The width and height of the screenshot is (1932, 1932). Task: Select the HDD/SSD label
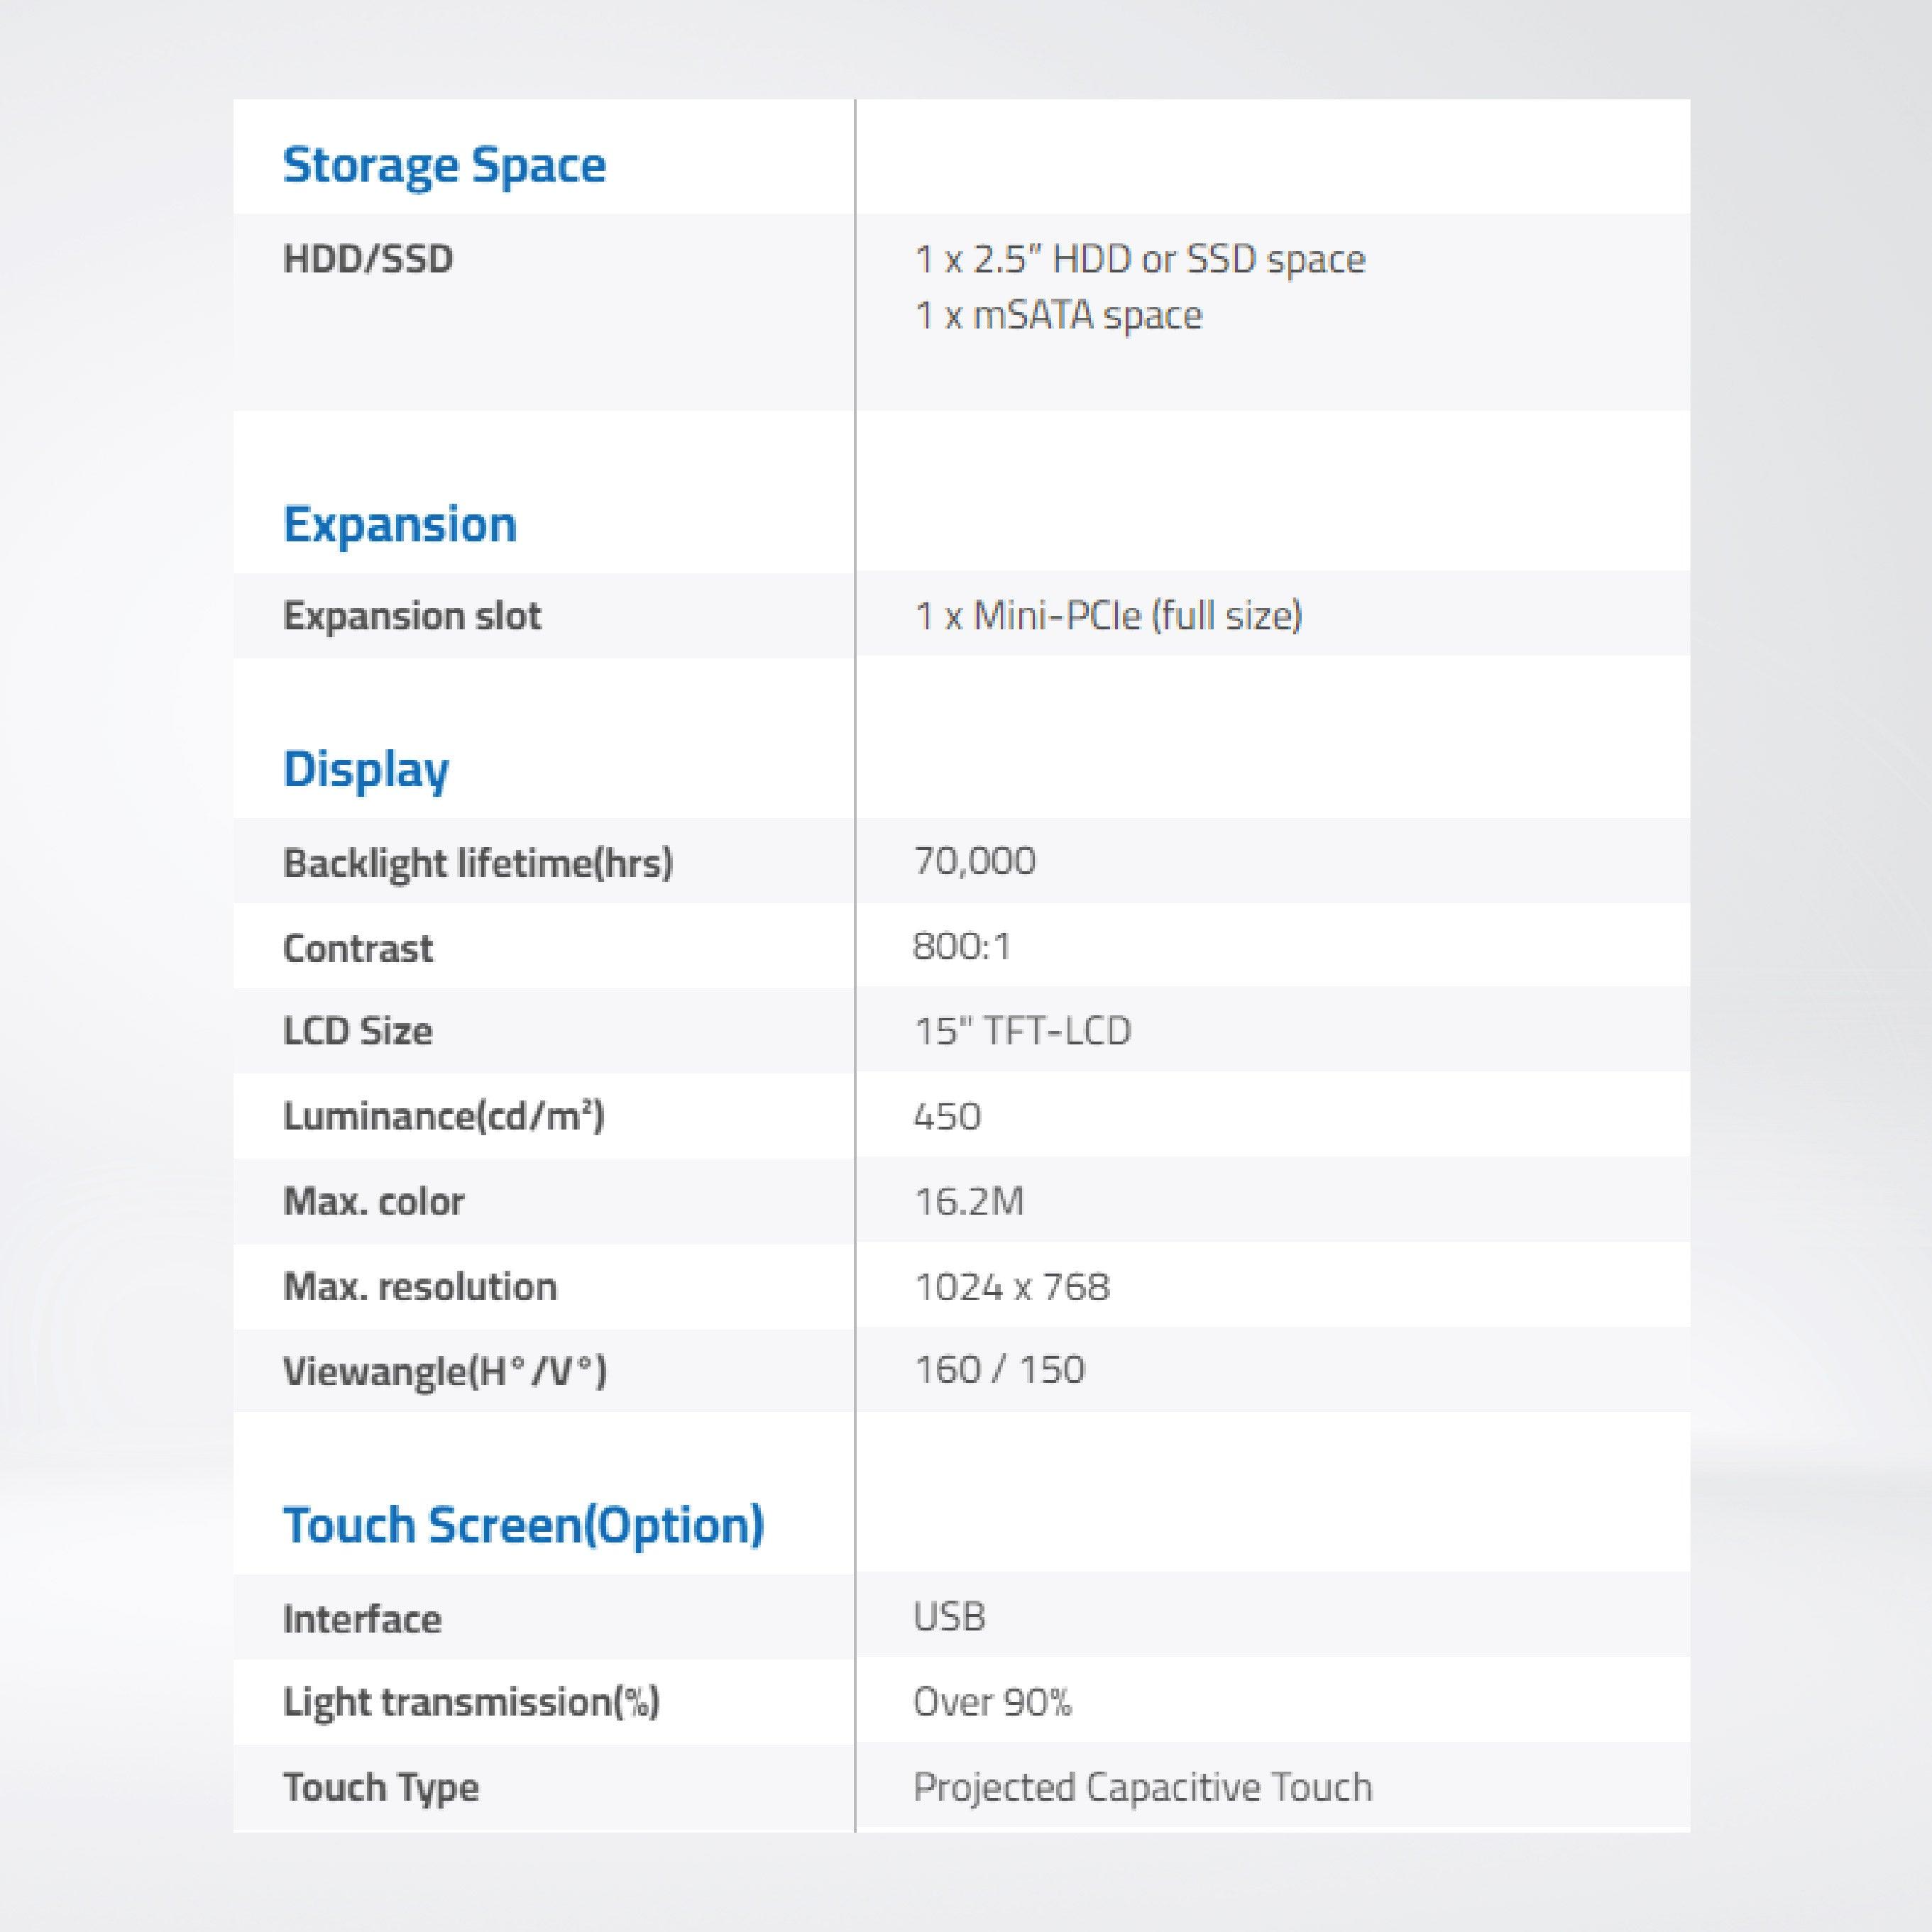point(368,259)
